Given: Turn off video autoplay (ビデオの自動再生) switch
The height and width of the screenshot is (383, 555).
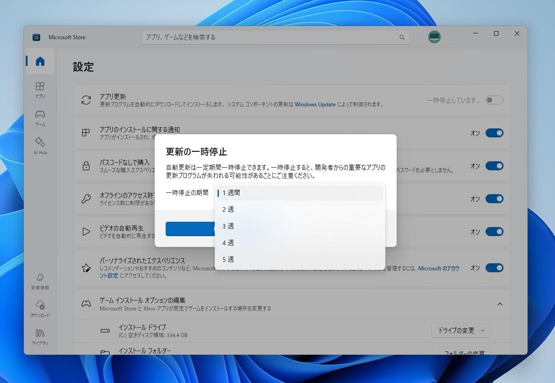Looking at the screenshot, I should coord(494,232).
